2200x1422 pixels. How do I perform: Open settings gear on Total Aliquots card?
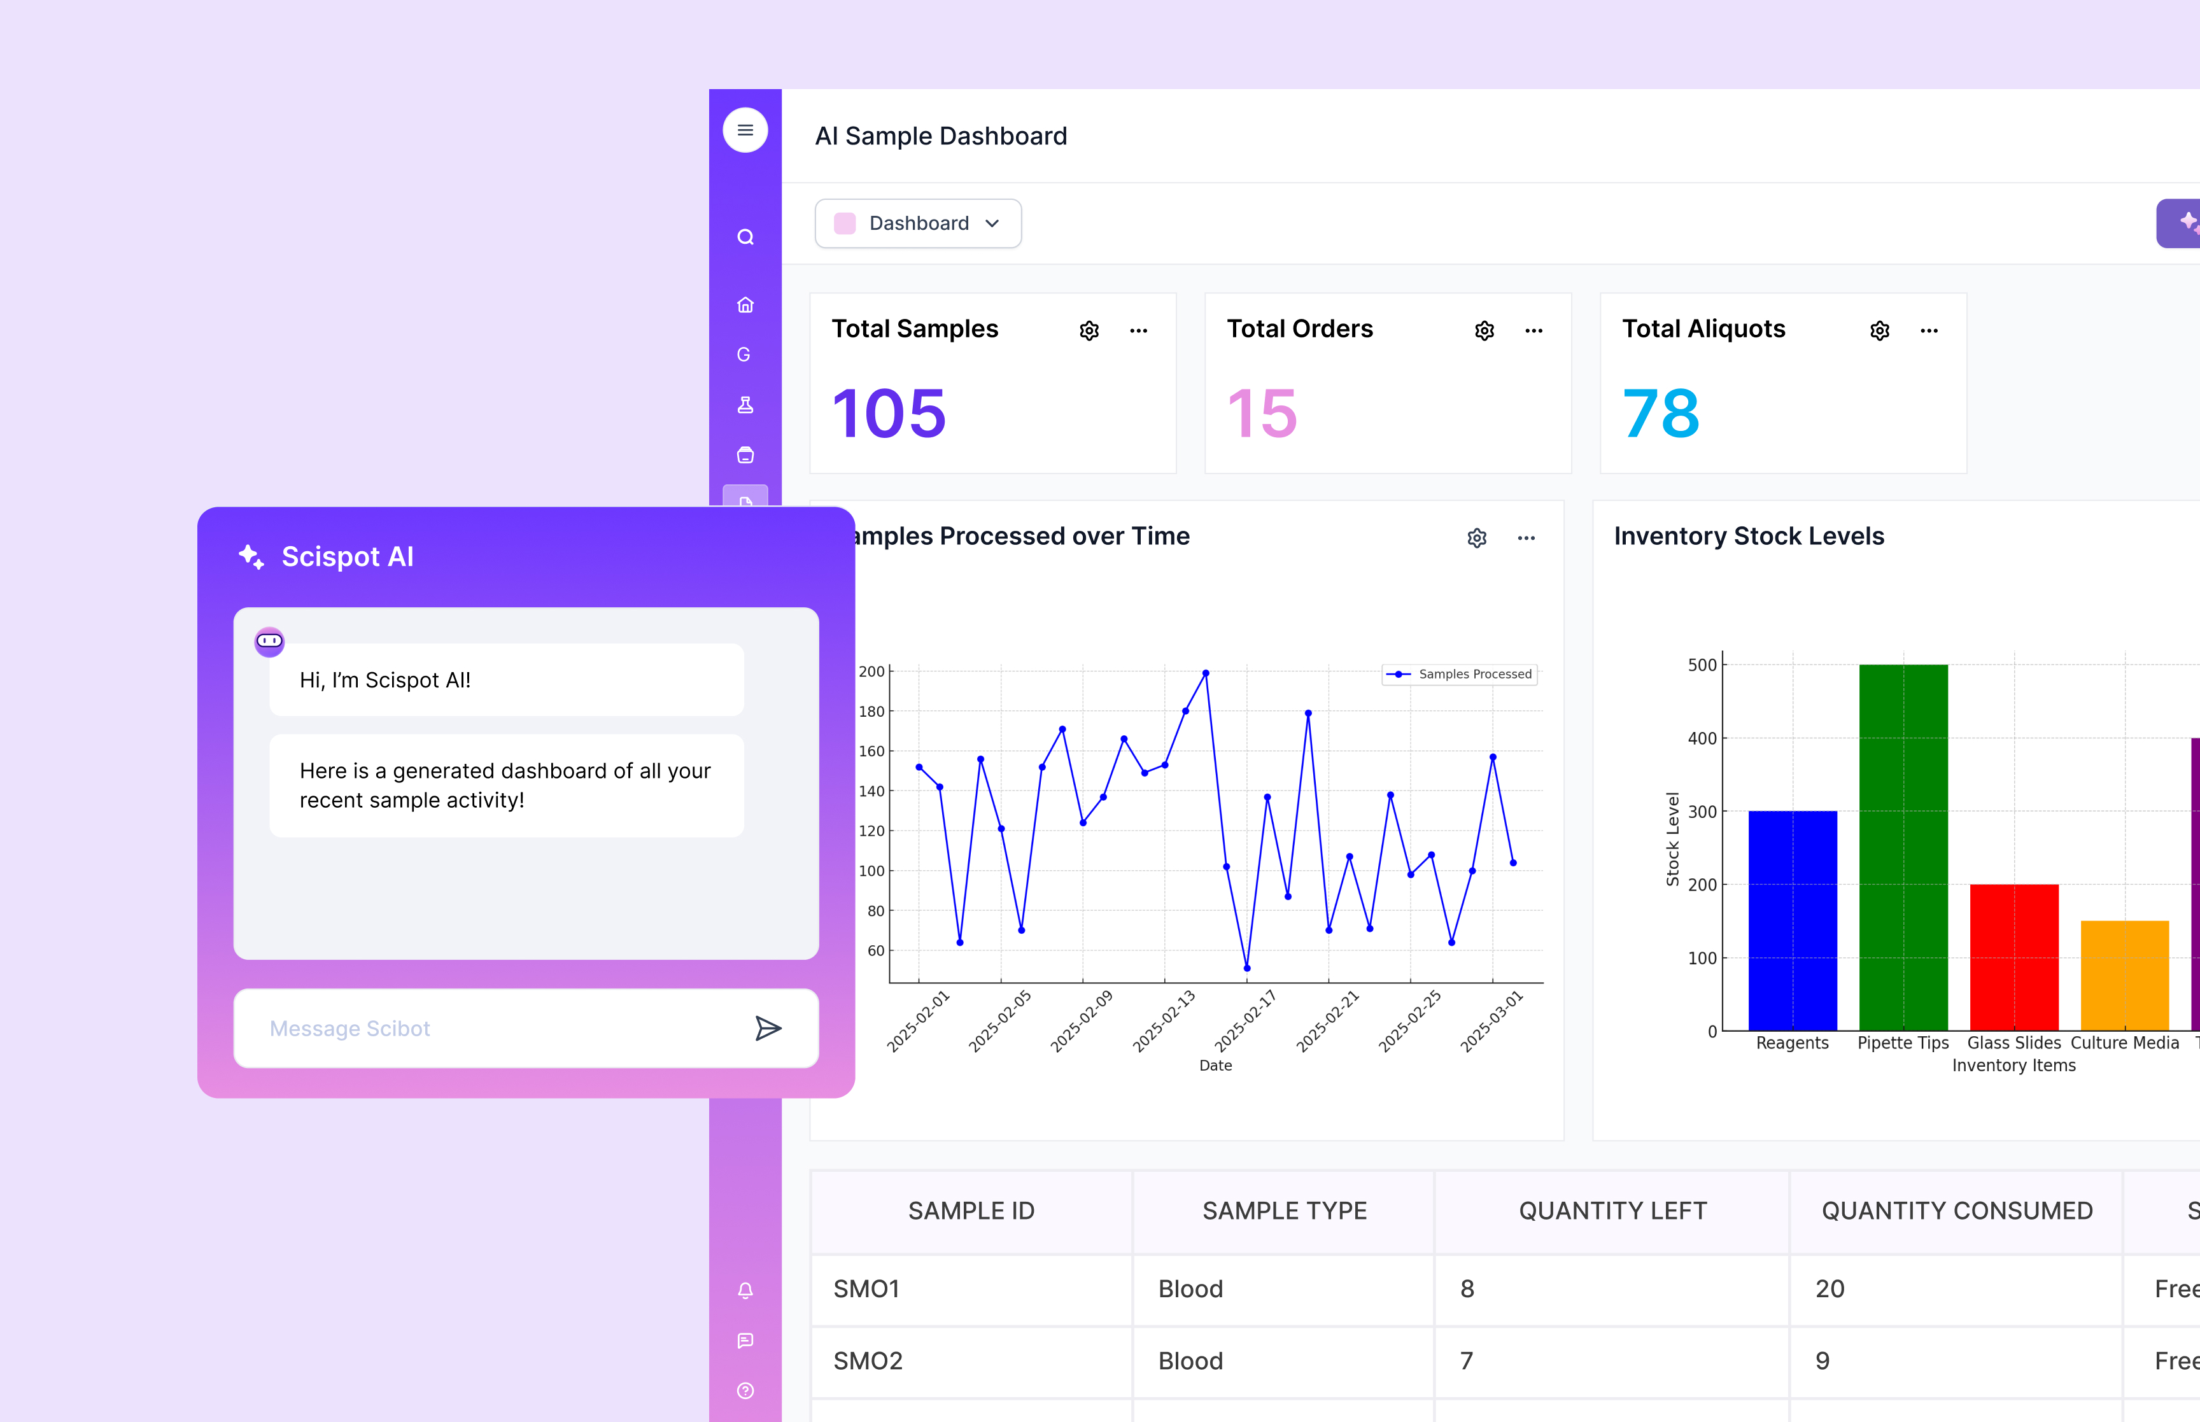pyautogui.click(x=1880, y=330)
